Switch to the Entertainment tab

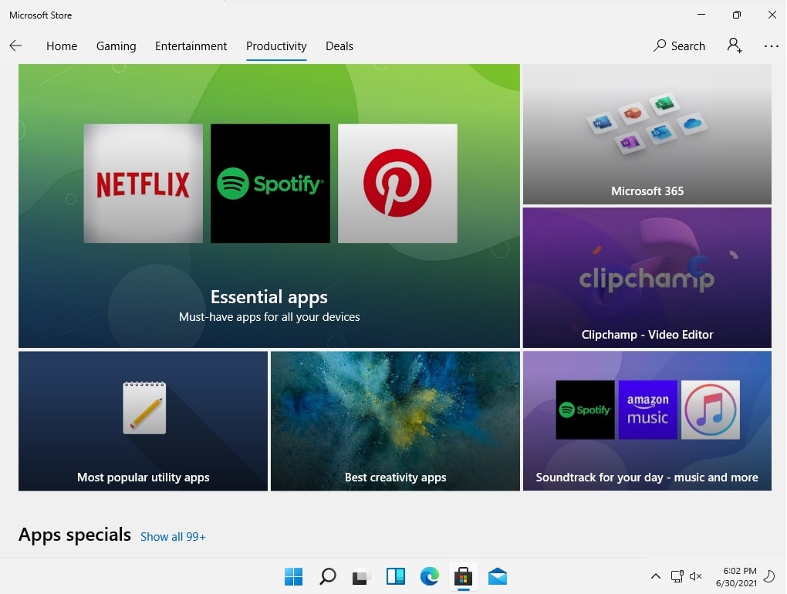tap(191, 46)
